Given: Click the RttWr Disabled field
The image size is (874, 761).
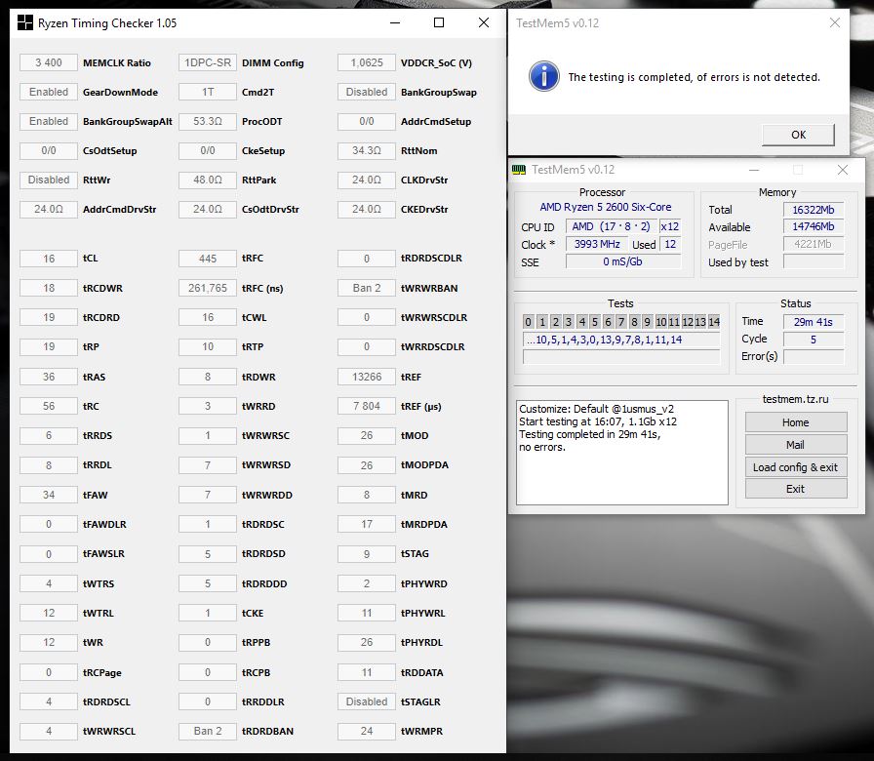Looking at the screenshot, I should 49,180.
